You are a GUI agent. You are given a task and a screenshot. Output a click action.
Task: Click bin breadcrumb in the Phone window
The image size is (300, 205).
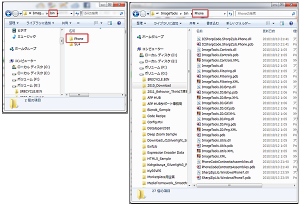click(186, 13)
